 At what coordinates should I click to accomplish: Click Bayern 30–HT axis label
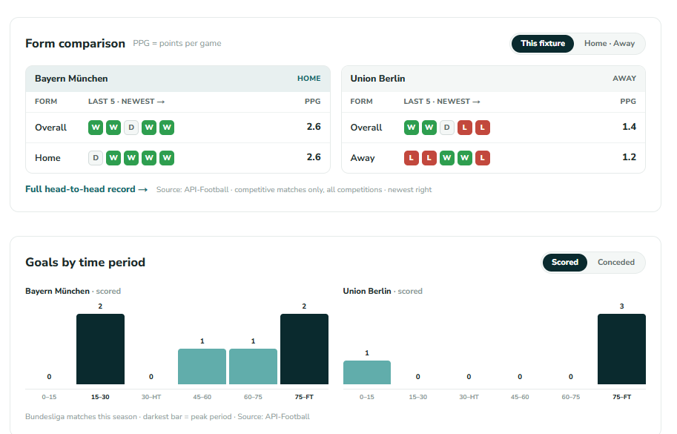pyautogui.click(x=151, y=397)
